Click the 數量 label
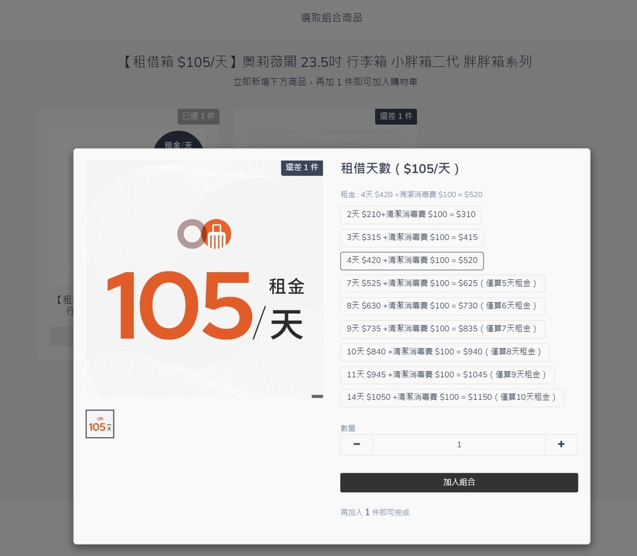637x556 pixels. pos(348,428)
